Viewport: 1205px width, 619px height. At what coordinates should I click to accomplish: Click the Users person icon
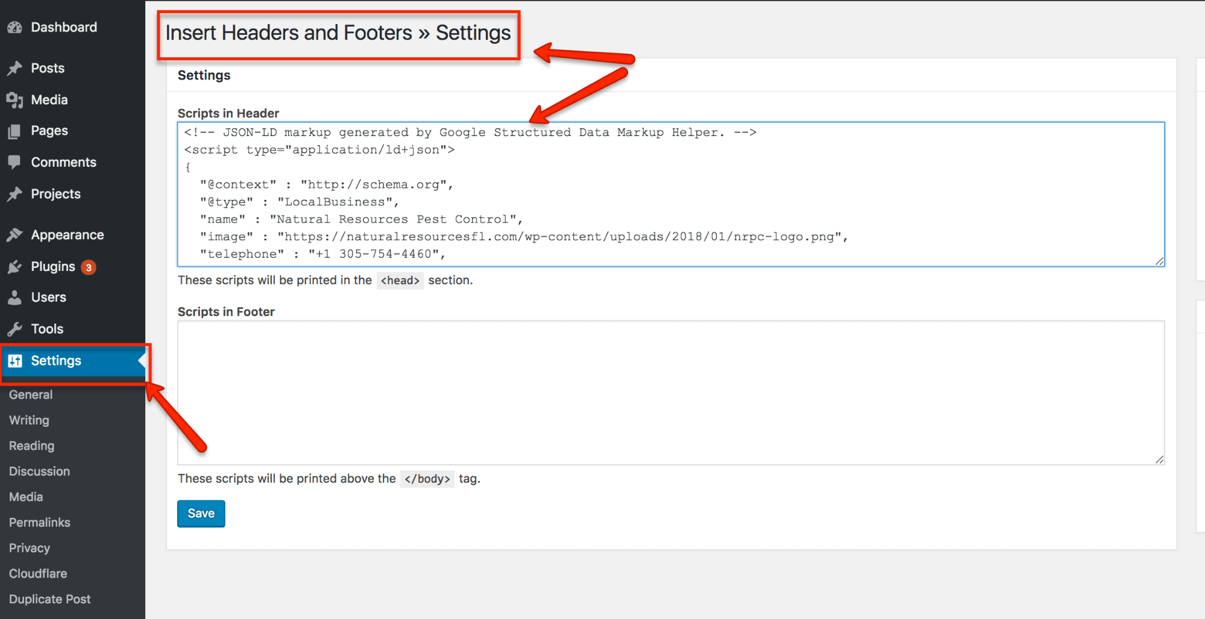point(15,297)
